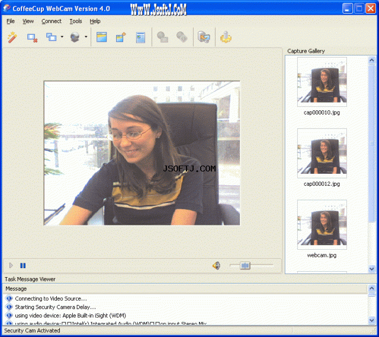Click the cap000012.jpg file name

coord(322,184)
